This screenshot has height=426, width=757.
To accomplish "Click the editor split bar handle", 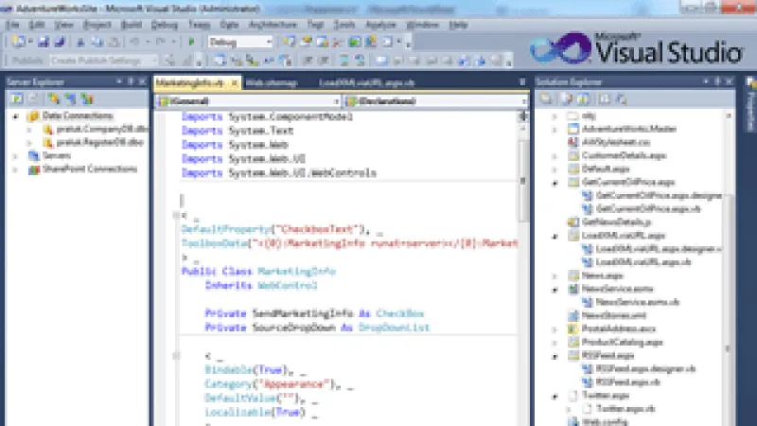I will (x=523, y=115).
